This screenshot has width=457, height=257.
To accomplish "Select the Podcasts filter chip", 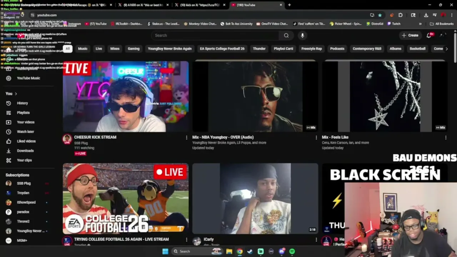I will click(337, 49).
